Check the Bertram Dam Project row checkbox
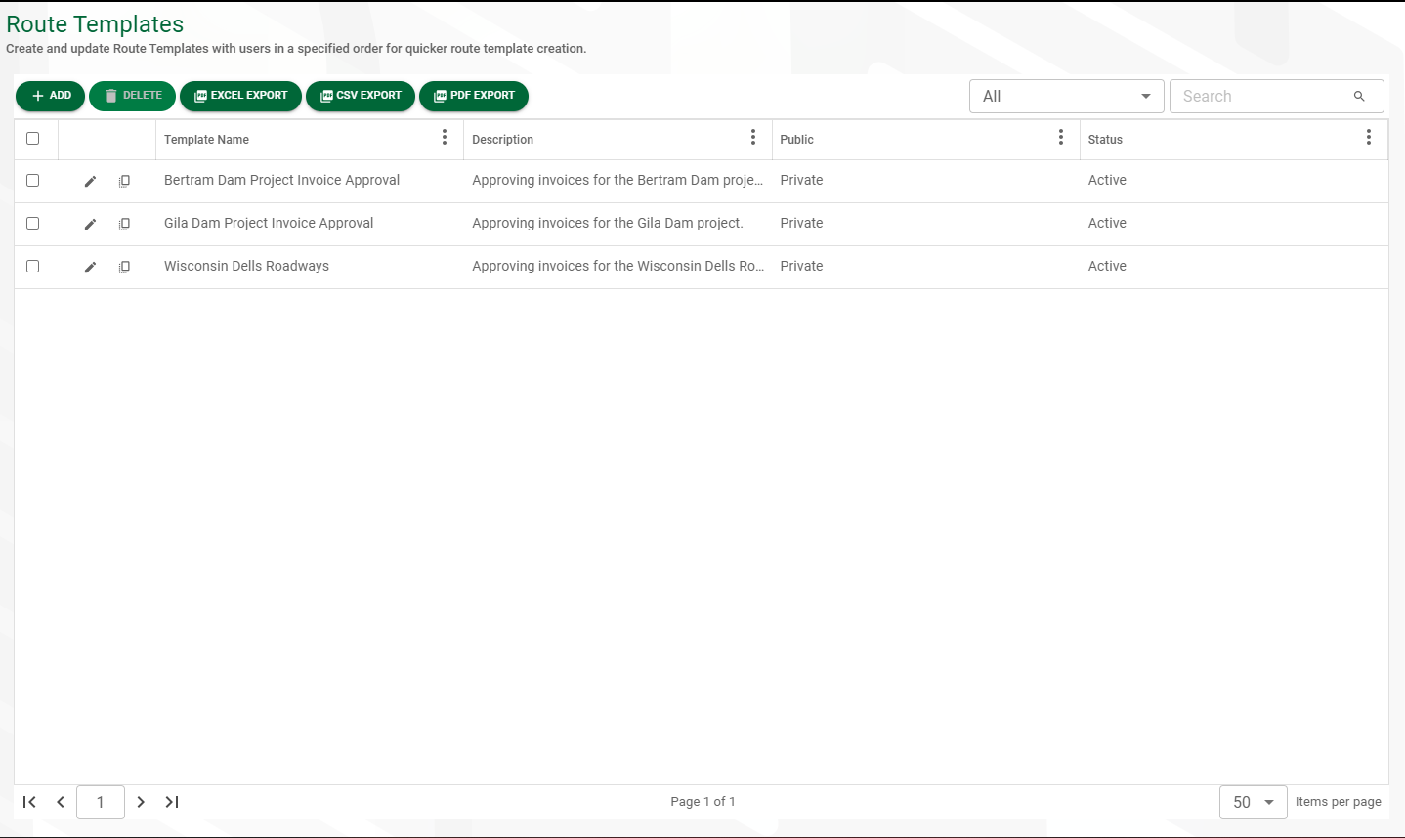The height and width of the screenshot is (838, 1405). tap(33, 180)
